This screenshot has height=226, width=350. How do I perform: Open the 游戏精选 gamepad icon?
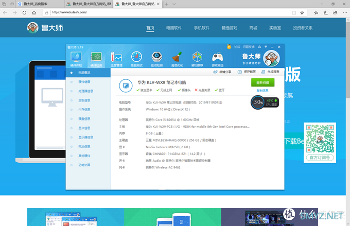pyautogui.click(x=217, y=59)
